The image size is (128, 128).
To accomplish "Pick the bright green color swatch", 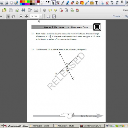I will 28,2.
